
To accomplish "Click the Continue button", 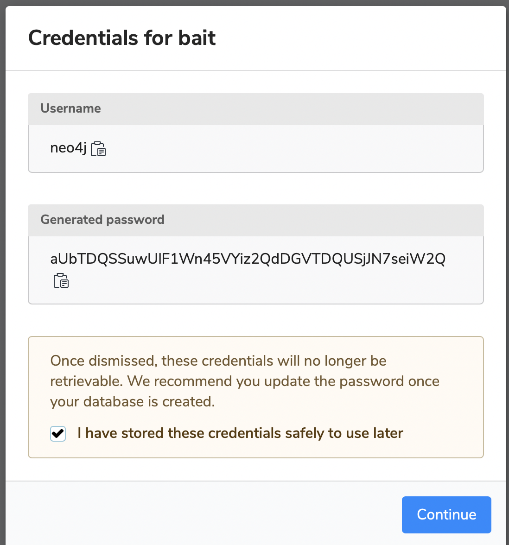I will (446, 514).
